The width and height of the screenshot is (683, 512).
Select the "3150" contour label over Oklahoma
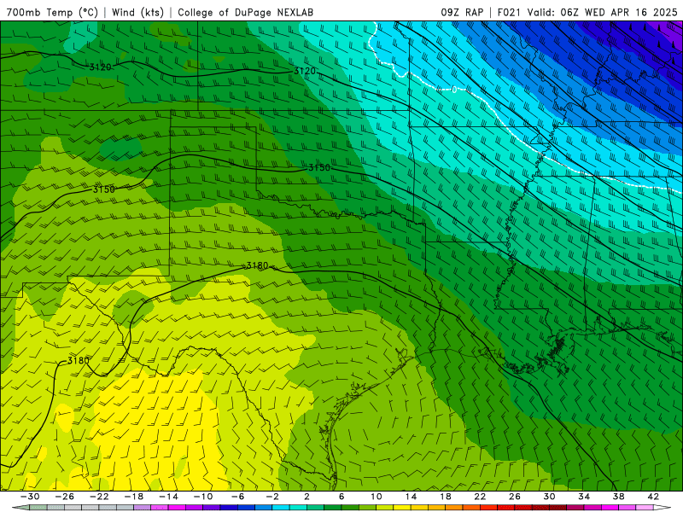(319, 167)
